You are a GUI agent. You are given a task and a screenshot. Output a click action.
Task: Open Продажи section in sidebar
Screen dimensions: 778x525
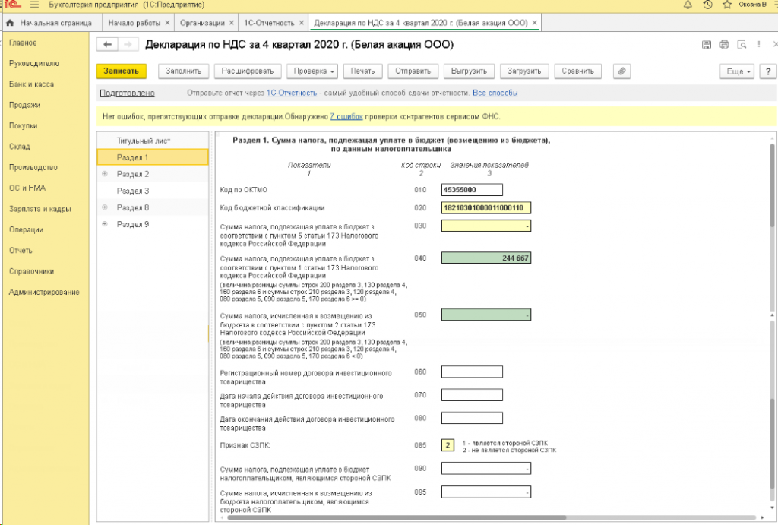[24, 105]
